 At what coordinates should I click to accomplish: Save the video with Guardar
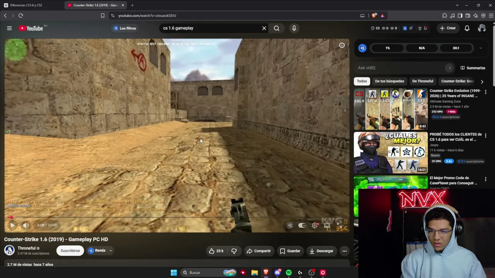pos(290,251)
